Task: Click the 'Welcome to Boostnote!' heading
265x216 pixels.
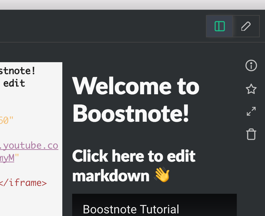Action: click(136, 100)
